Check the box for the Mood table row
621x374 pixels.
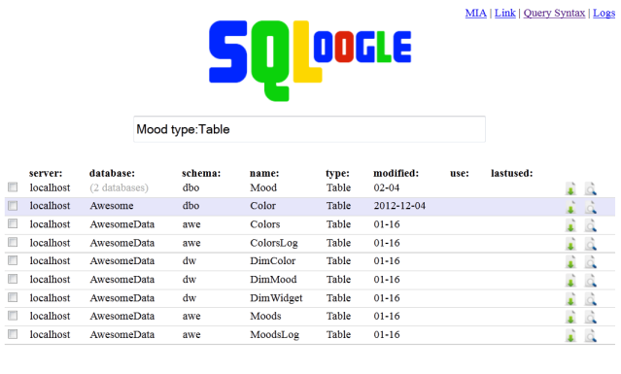pyautogui.click(x=13, y=187)
